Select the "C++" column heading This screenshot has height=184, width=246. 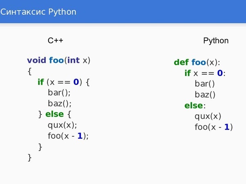pos(55,40)
